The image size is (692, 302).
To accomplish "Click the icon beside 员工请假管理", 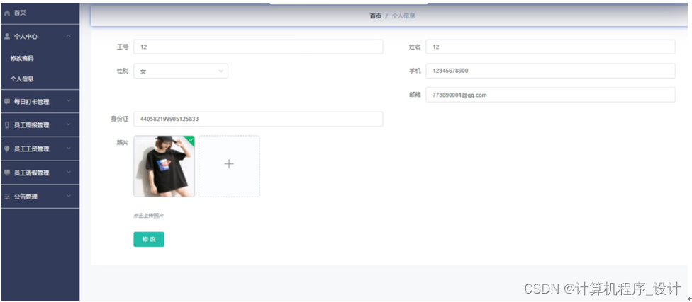I will click(x=6, y=173).
